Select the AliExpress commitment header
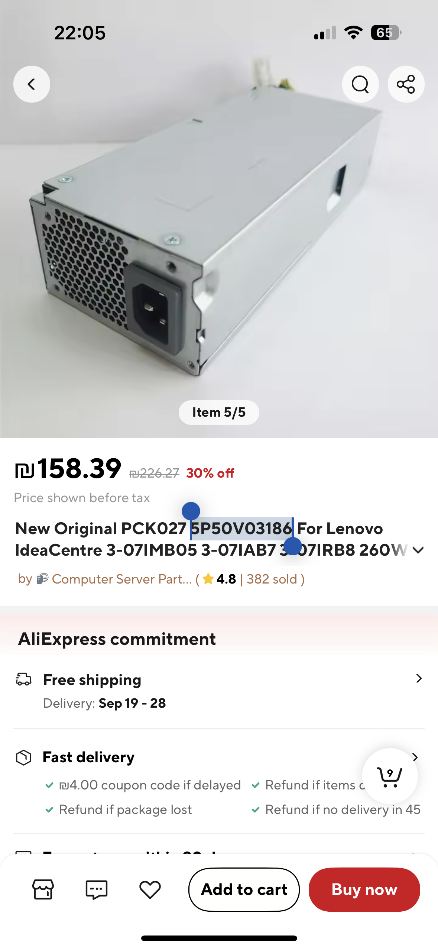Viewport: 438px width, 950px height. click(x=117, y=639)
